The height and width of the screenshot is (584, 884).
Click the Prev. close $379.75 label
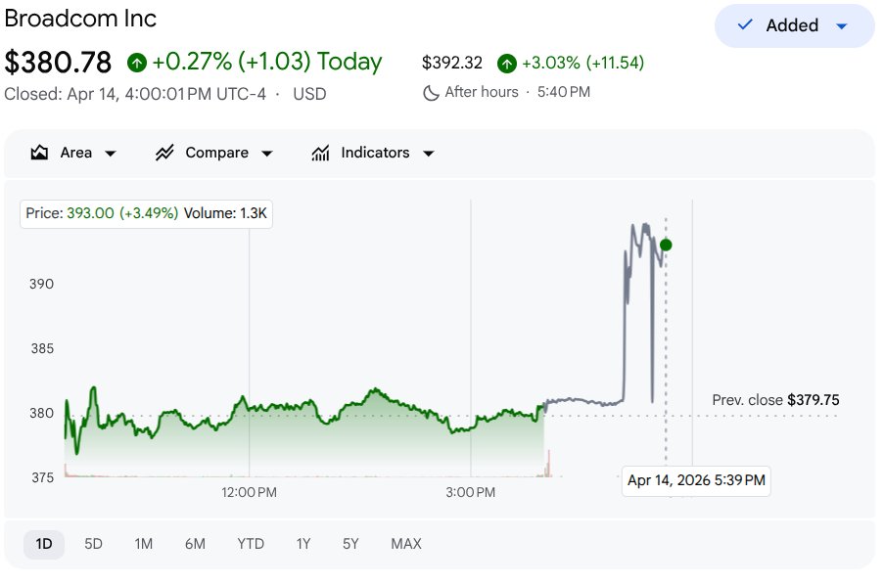coord(775,400)
